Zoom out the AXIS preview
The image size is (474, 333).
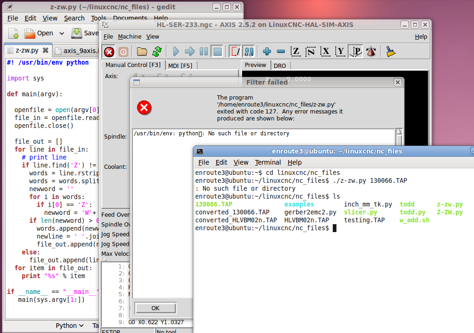pos(281,52)
